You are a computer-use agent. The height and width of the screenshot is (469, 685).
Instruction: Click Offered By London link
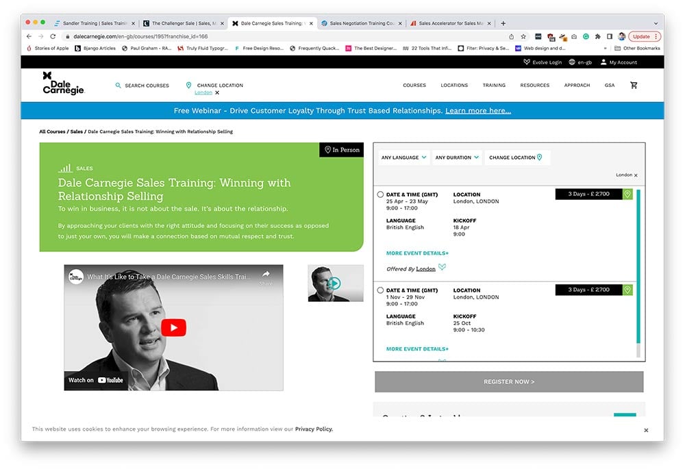click(425, 269)
